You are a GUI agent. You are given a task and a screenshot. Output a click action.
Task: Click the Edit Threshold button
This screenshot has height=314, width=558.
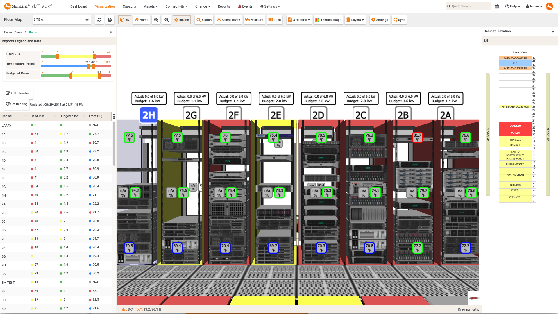tap(19, 93)
